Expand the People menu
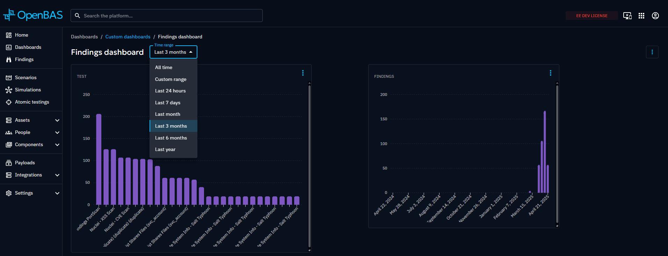This screenshot has height=256, width=668. coord(57,133)
